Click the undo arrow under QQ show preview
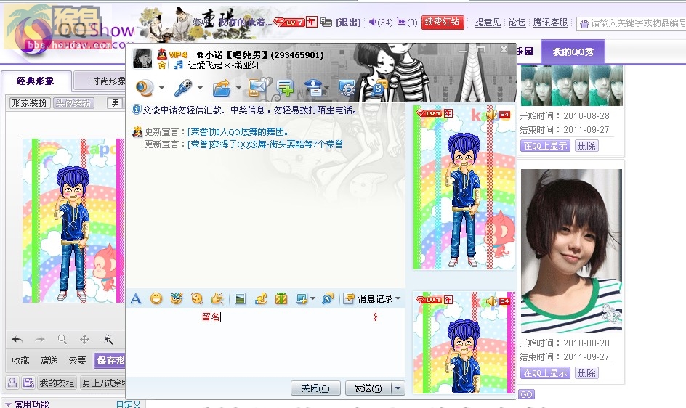Image resolution: width=686 pixels, height=408 pixels. tap(17, 339)
